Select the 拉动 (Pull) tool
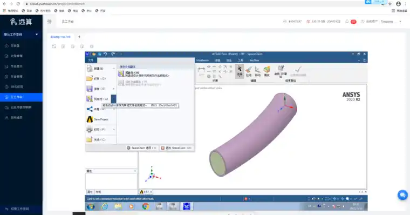This screenshot has width=410, height=215. [x=249, y=71]
